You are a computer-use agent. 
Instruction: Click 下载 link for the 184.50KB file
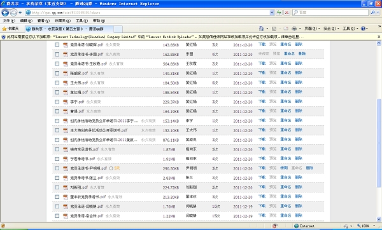coord(262,83)
